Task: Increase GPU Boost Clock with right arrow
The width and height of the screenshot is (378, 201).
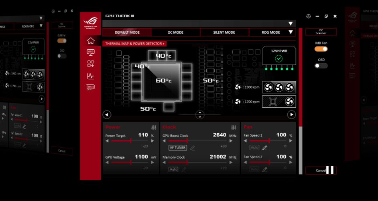Action: point(231,141)
